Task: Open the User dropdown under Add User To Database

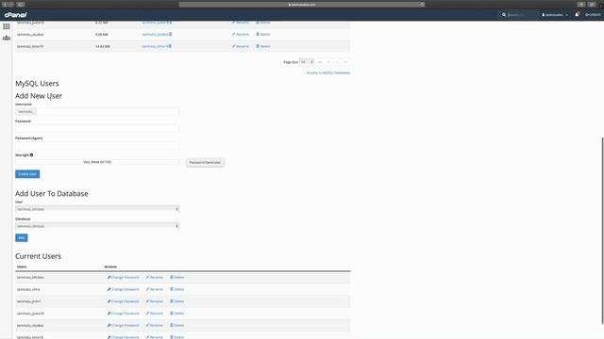Action: [97, 209]
